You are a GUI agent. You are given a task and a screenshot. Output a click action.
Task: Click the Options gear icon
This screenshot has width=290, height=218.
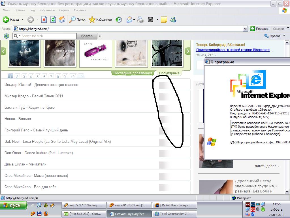[266, 36]
